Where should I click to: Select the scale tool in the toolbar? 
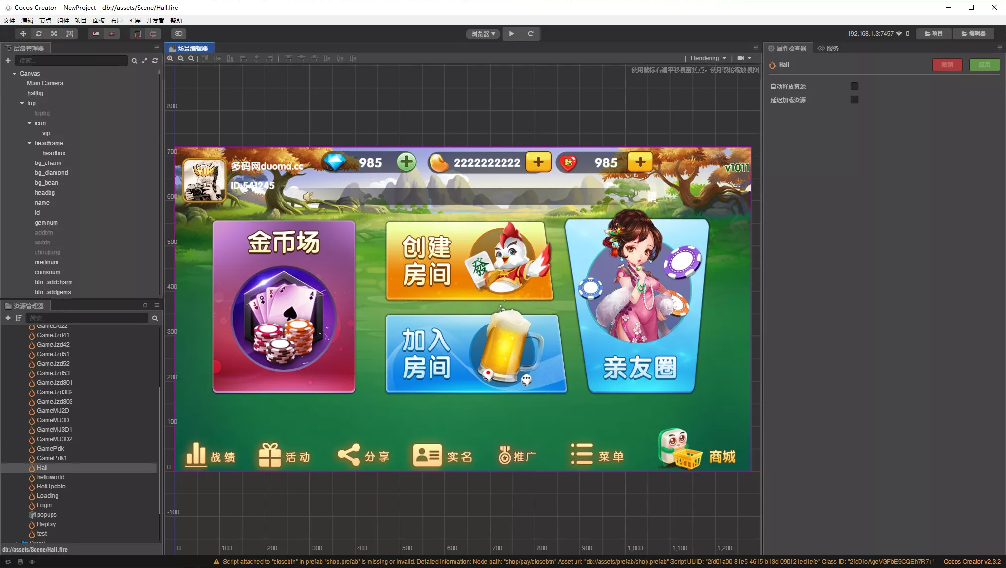54,33
